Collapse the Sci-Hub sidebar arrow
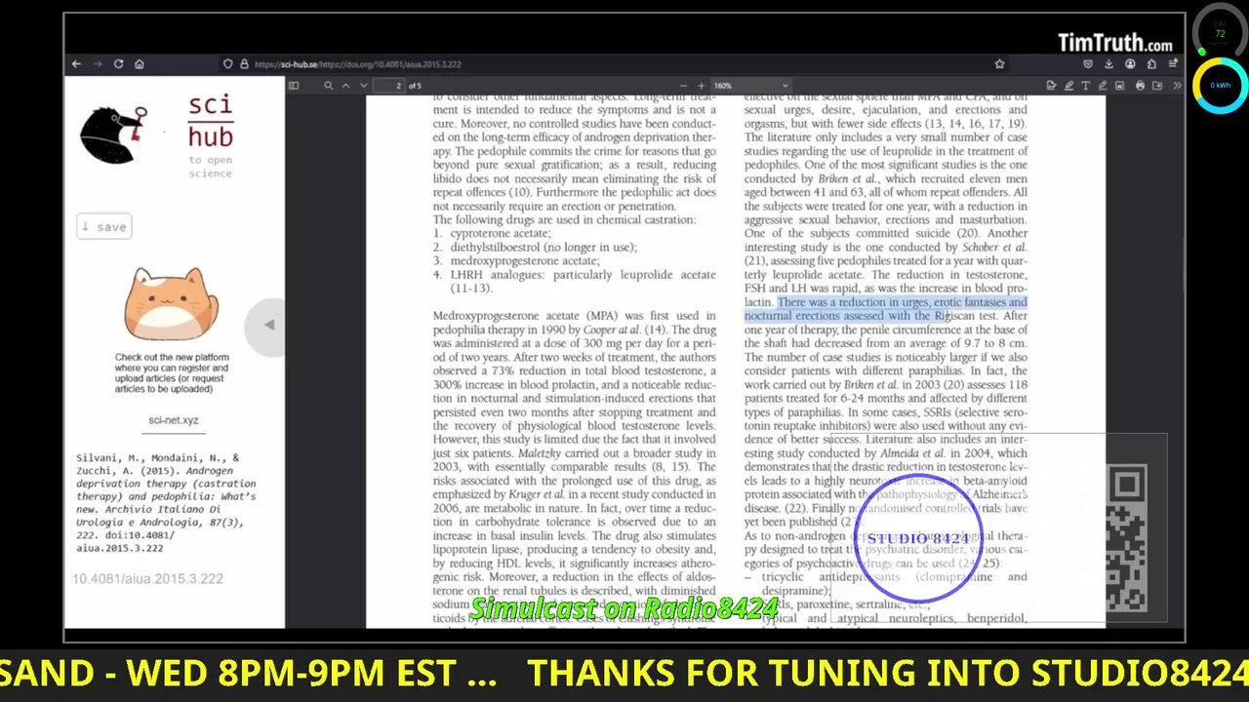 tap(268, 325)
